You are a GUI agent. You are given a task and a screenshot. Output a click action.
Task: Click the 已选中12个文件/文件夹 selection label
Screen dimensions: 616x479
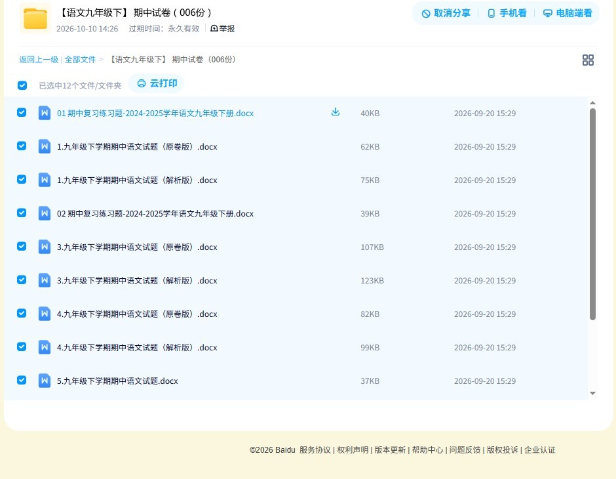(80, 86)
